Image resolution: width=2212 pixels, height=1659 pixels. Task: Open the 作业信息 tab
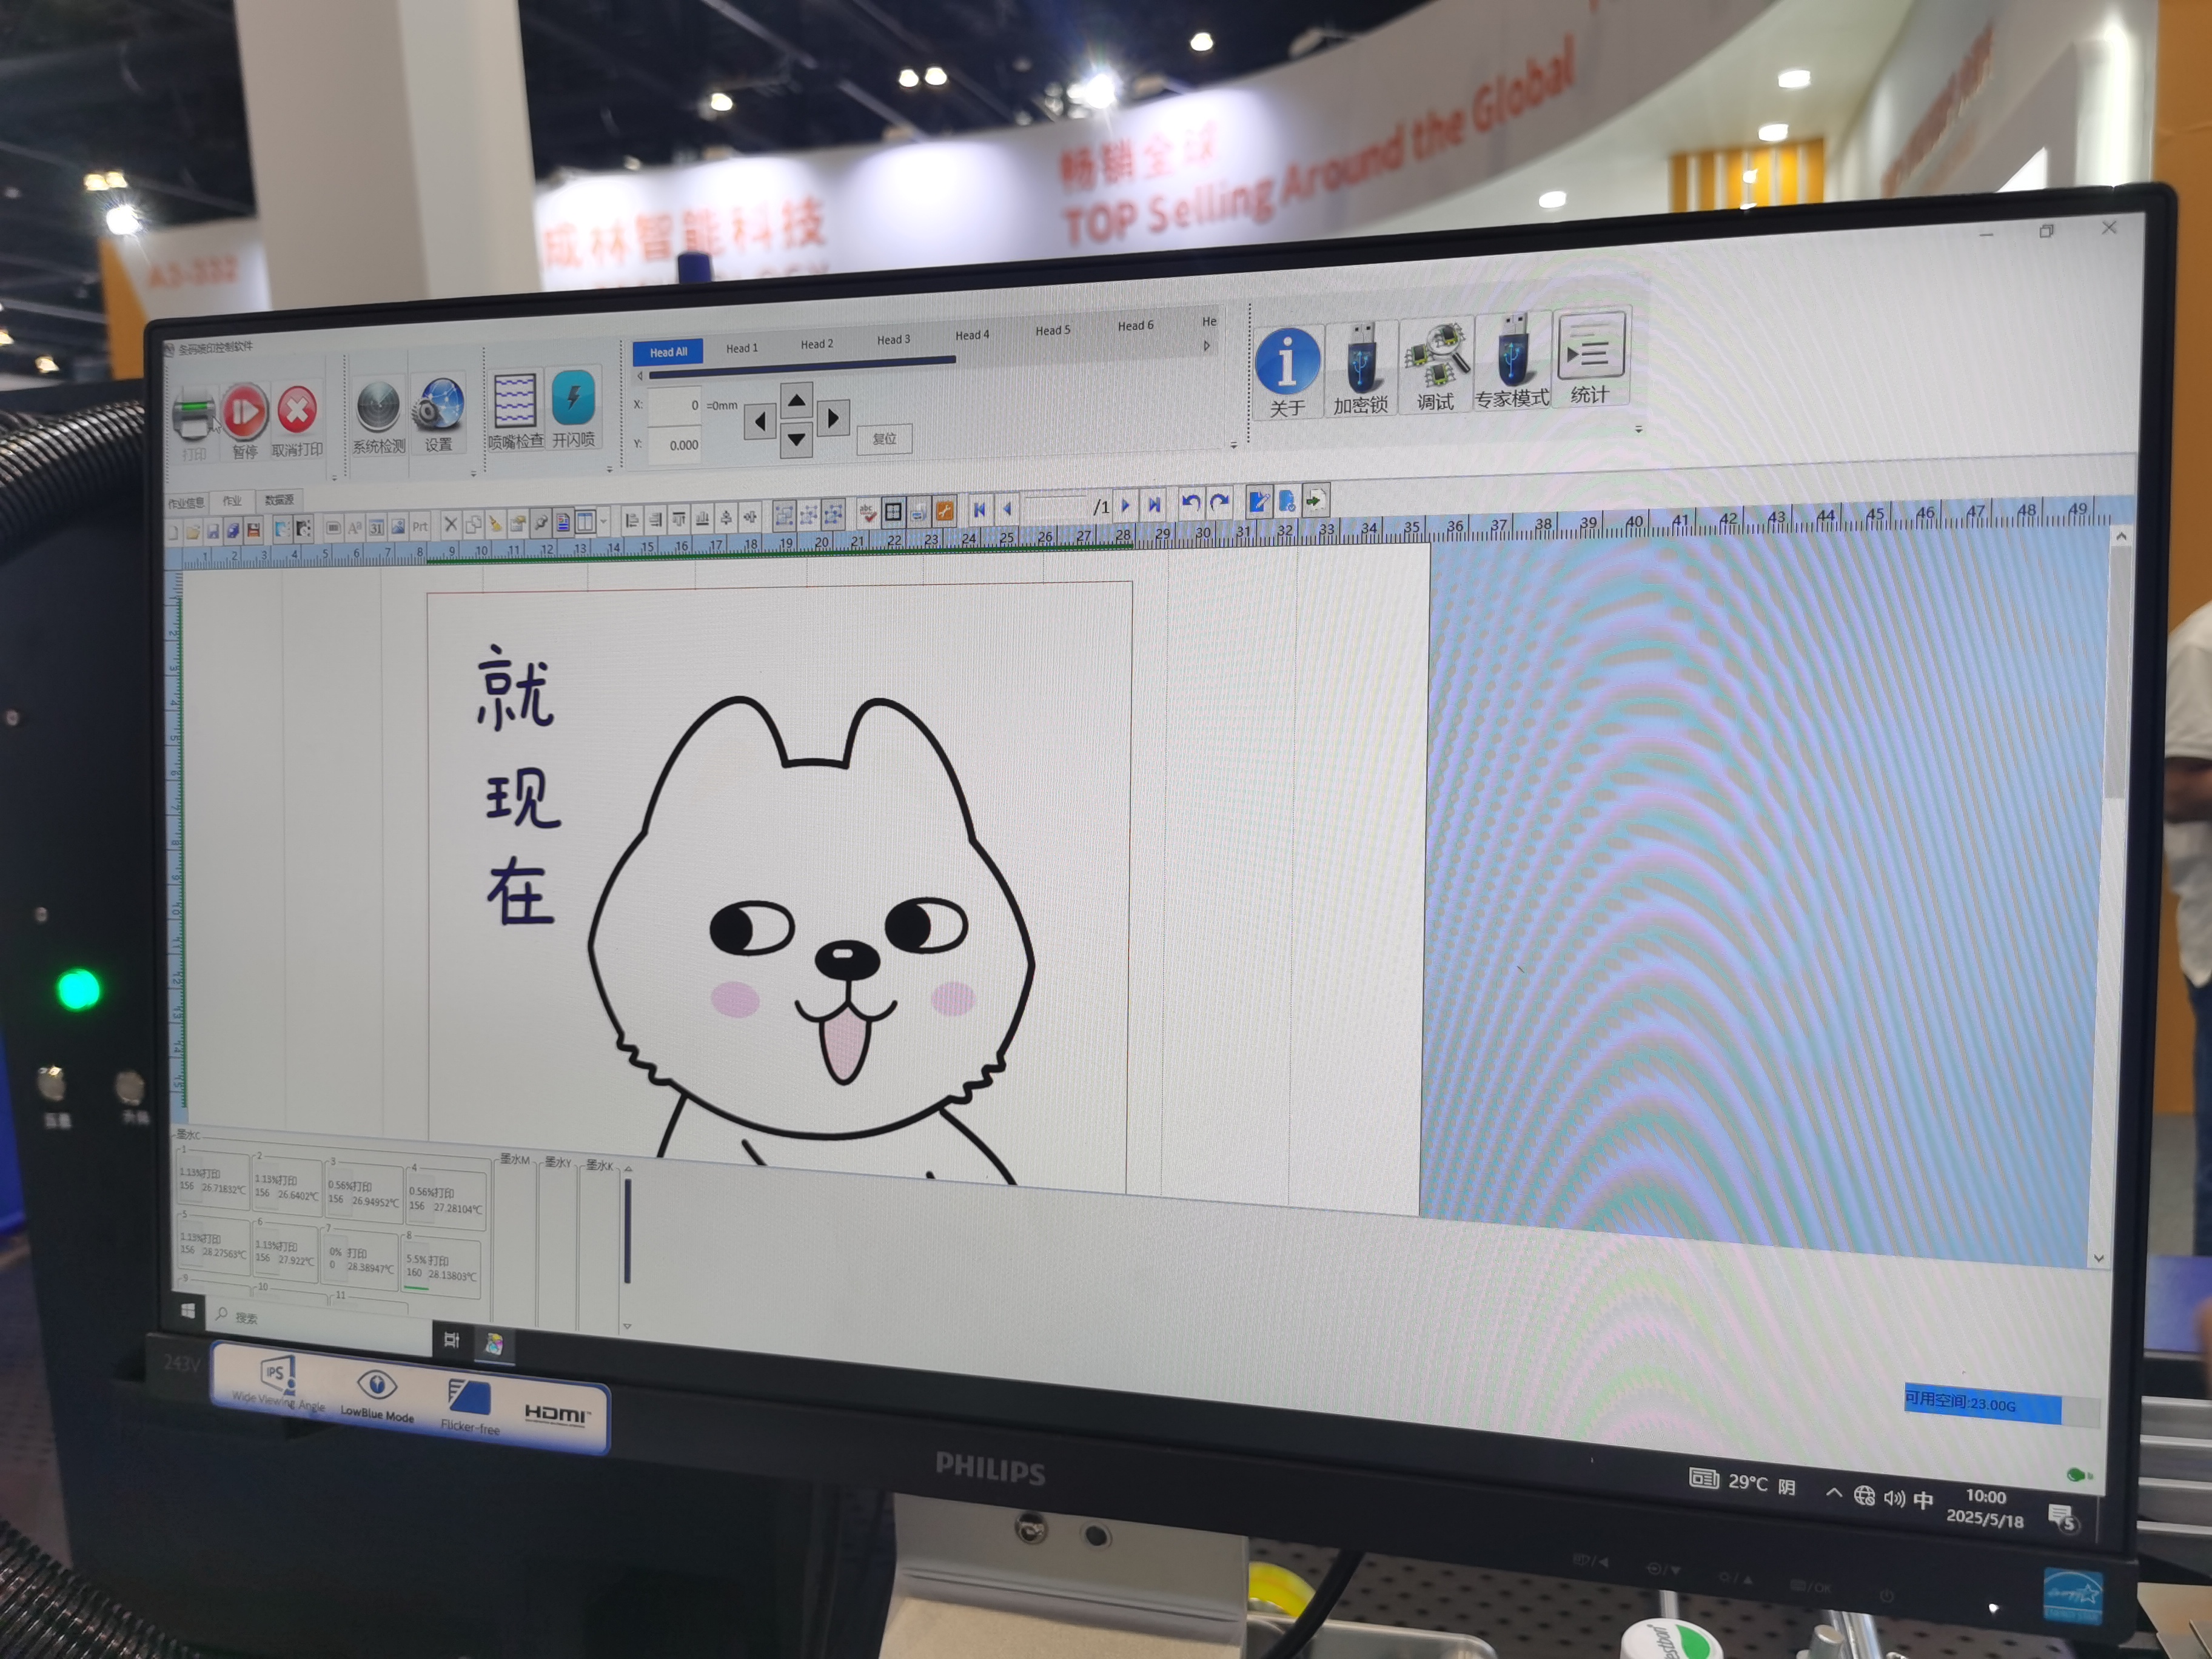click(186, 503)
